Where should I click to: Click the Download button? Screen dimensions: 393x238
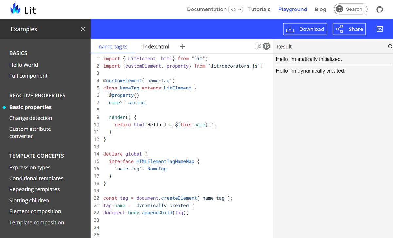pos(305,29)
